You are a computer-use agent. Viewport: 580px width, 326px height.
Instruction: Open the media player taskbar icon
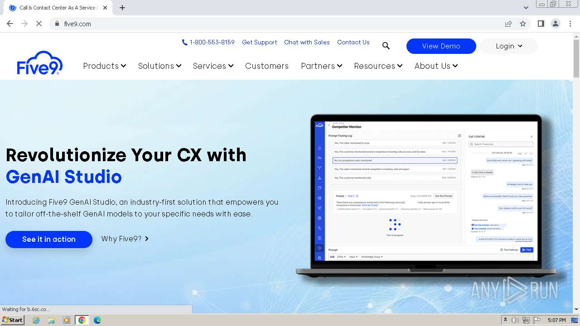67,320
